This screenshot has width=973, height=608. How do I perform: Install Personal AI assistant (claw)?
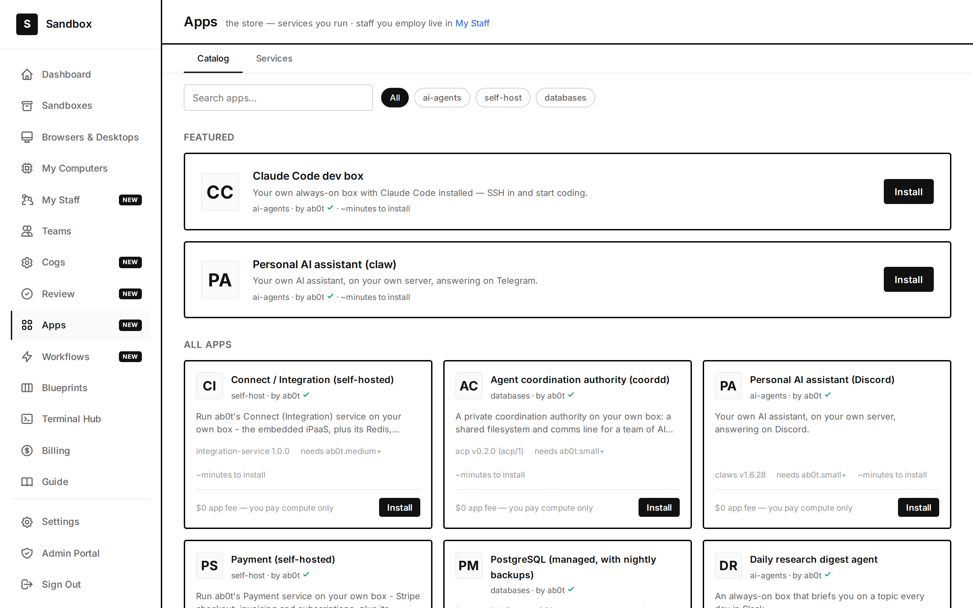point(909,279)
